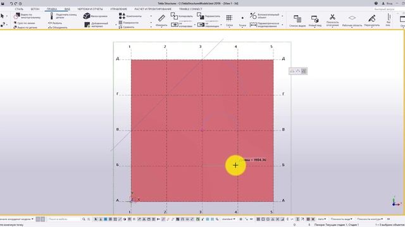Select the Поверхности tool
Screen dimensions: 405x227
coord(128,23)
